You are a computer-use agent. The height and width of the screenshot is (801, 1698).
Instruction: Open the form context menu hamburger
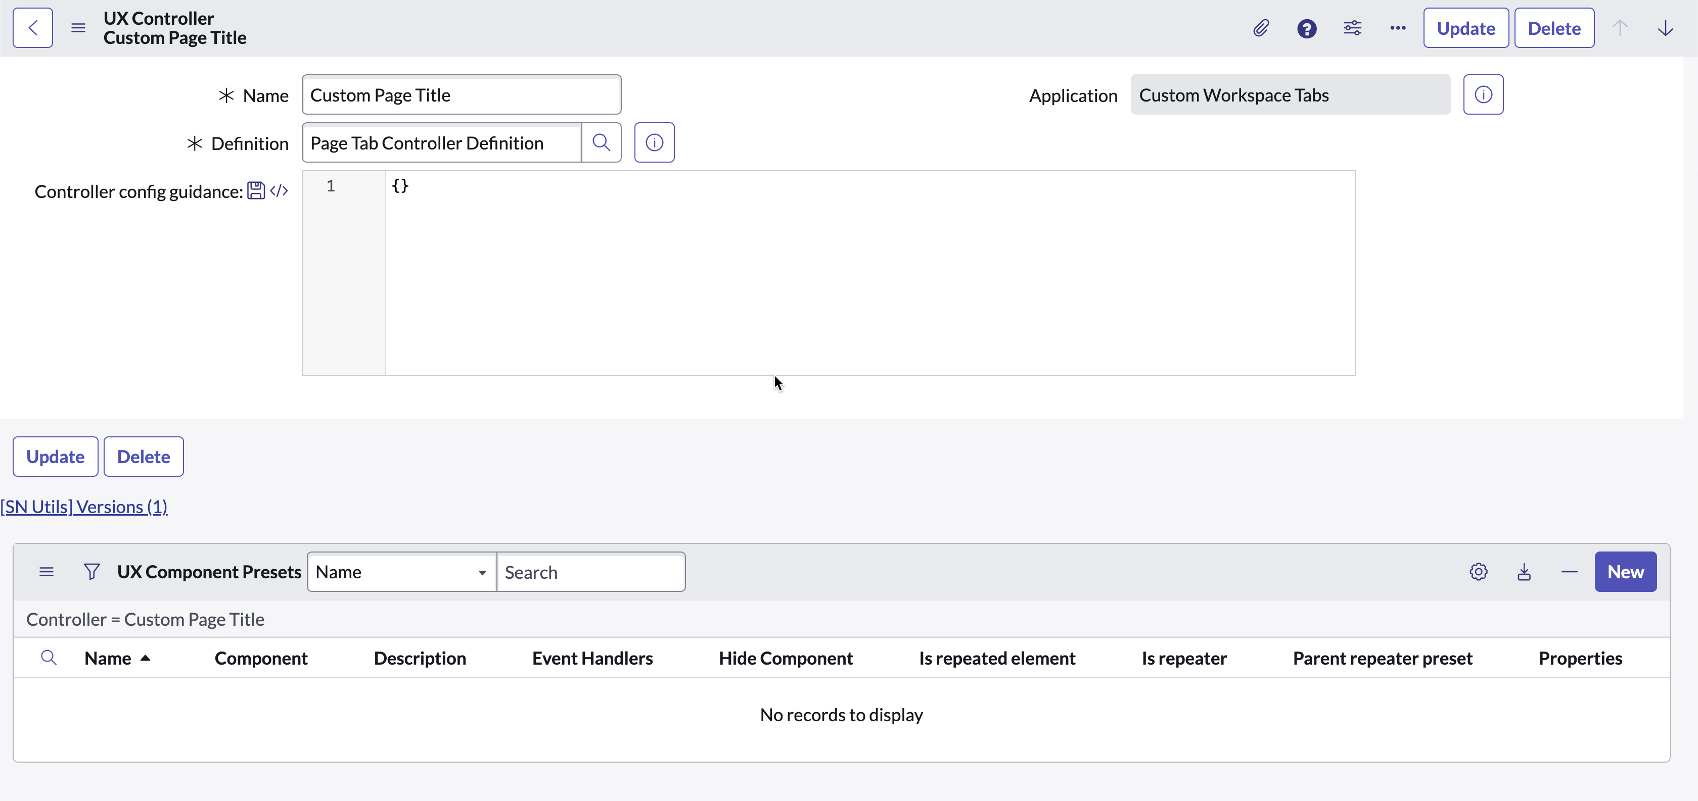[78, 28]
